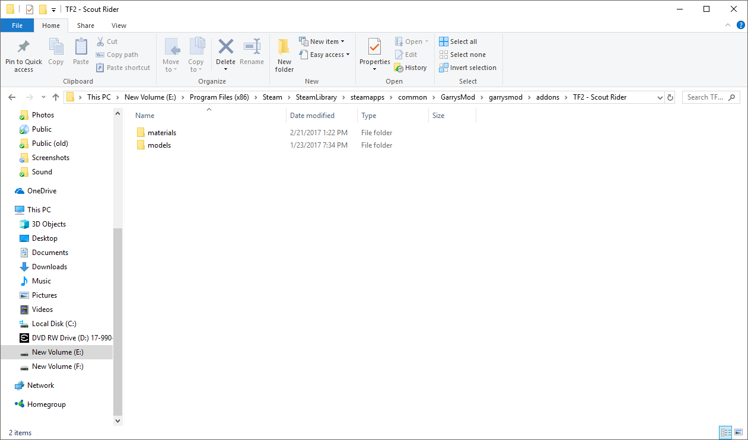Click the search box
Viewport: 748px width, 440px height.
pyautogui.click(x=711, y=97)
